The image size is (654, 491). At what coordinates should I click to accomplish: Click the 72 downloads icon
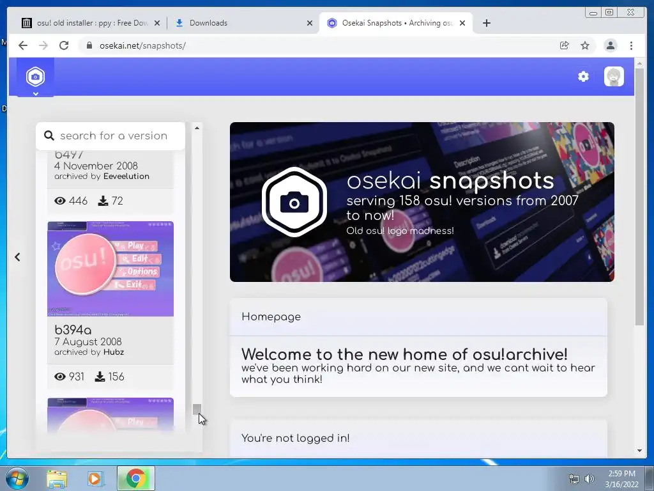[103, 201]
